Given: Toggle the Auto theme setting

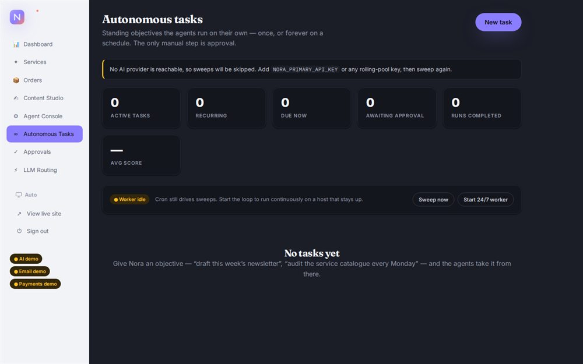Looking at the screenshot, I should coord(26,195).
